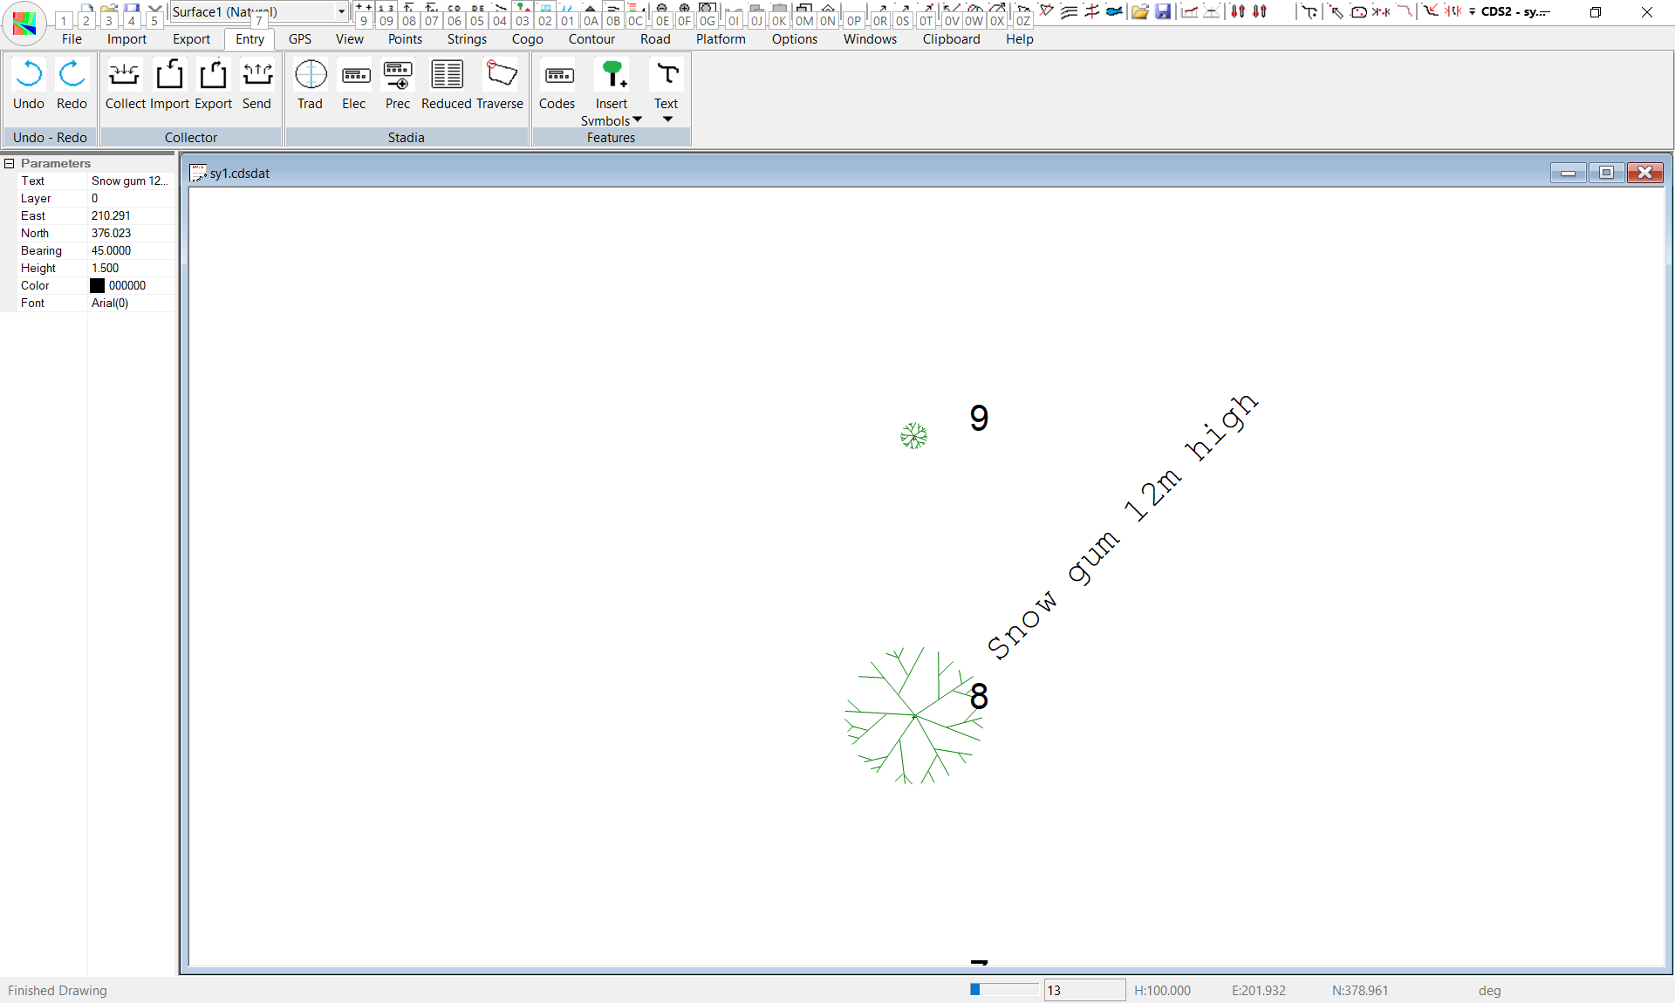The width and height of the screenshot is (1675, 1003).
Task: Click the blue floppy save icon
Action: (x=1163, y=11)
